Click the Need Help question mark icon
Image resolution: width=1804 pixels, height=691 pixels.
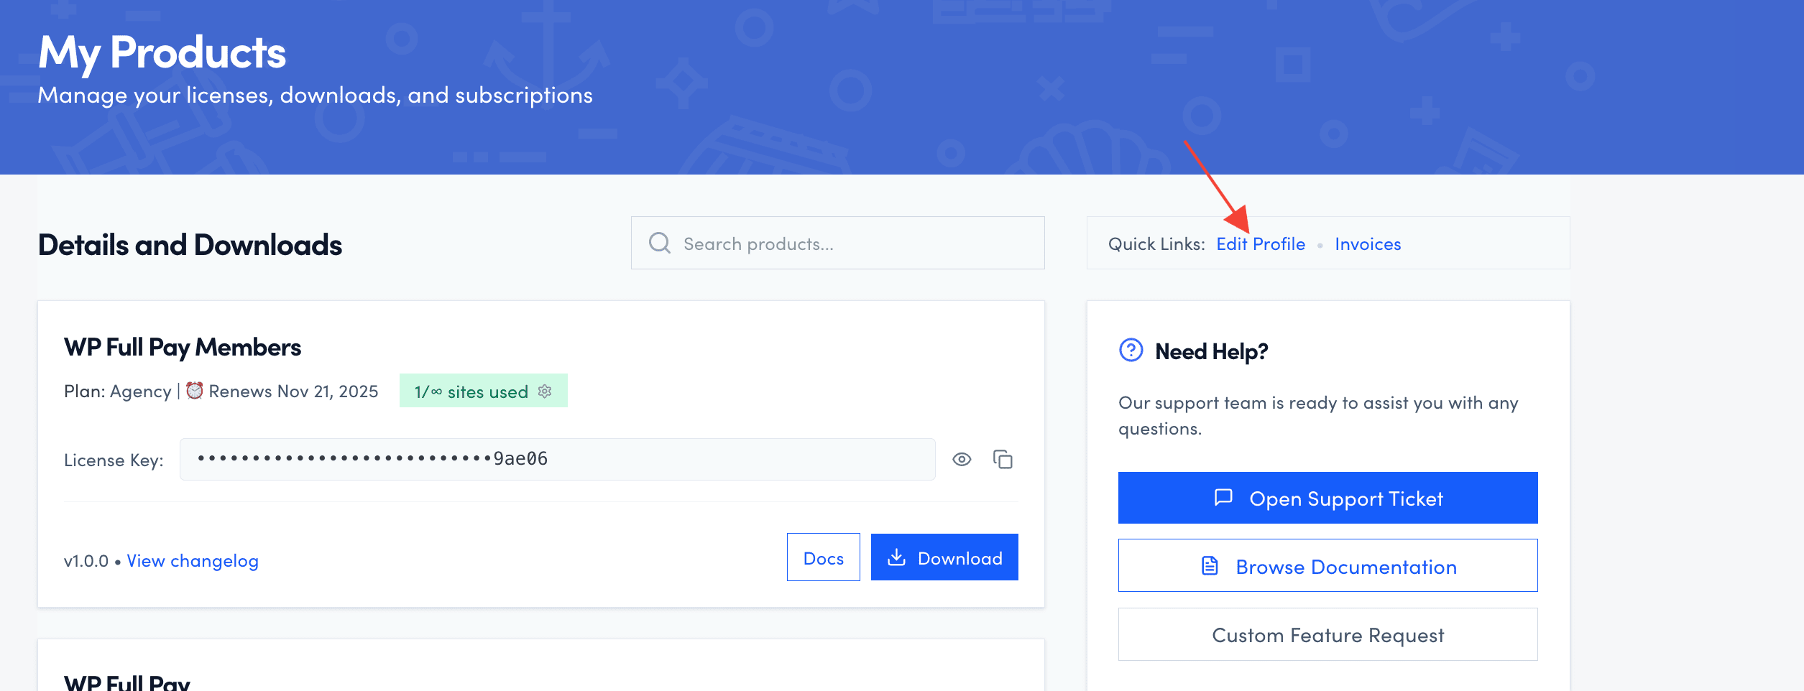click(x=1131, y=351)
